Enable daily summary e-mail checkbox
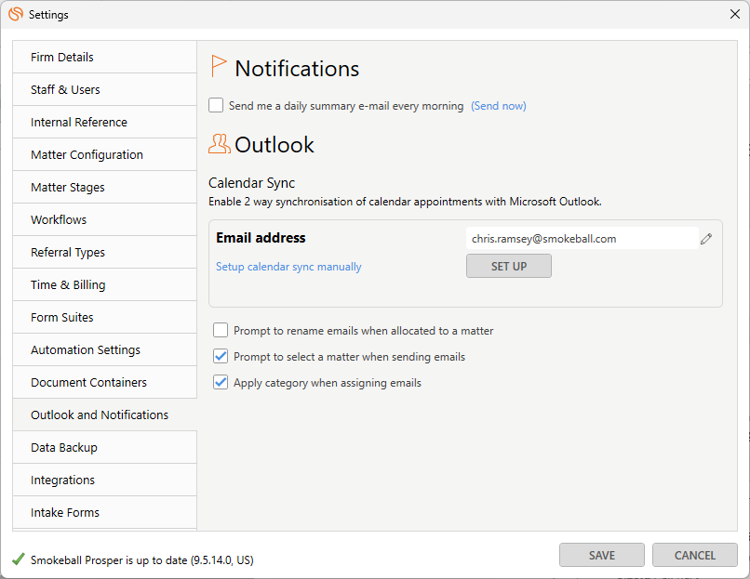This screenshot has width=750, height=579. [x=216, y=105]
